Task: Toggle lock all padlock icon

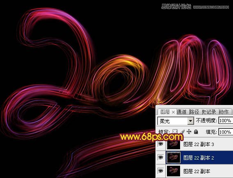Action: [x=196, y=132]
